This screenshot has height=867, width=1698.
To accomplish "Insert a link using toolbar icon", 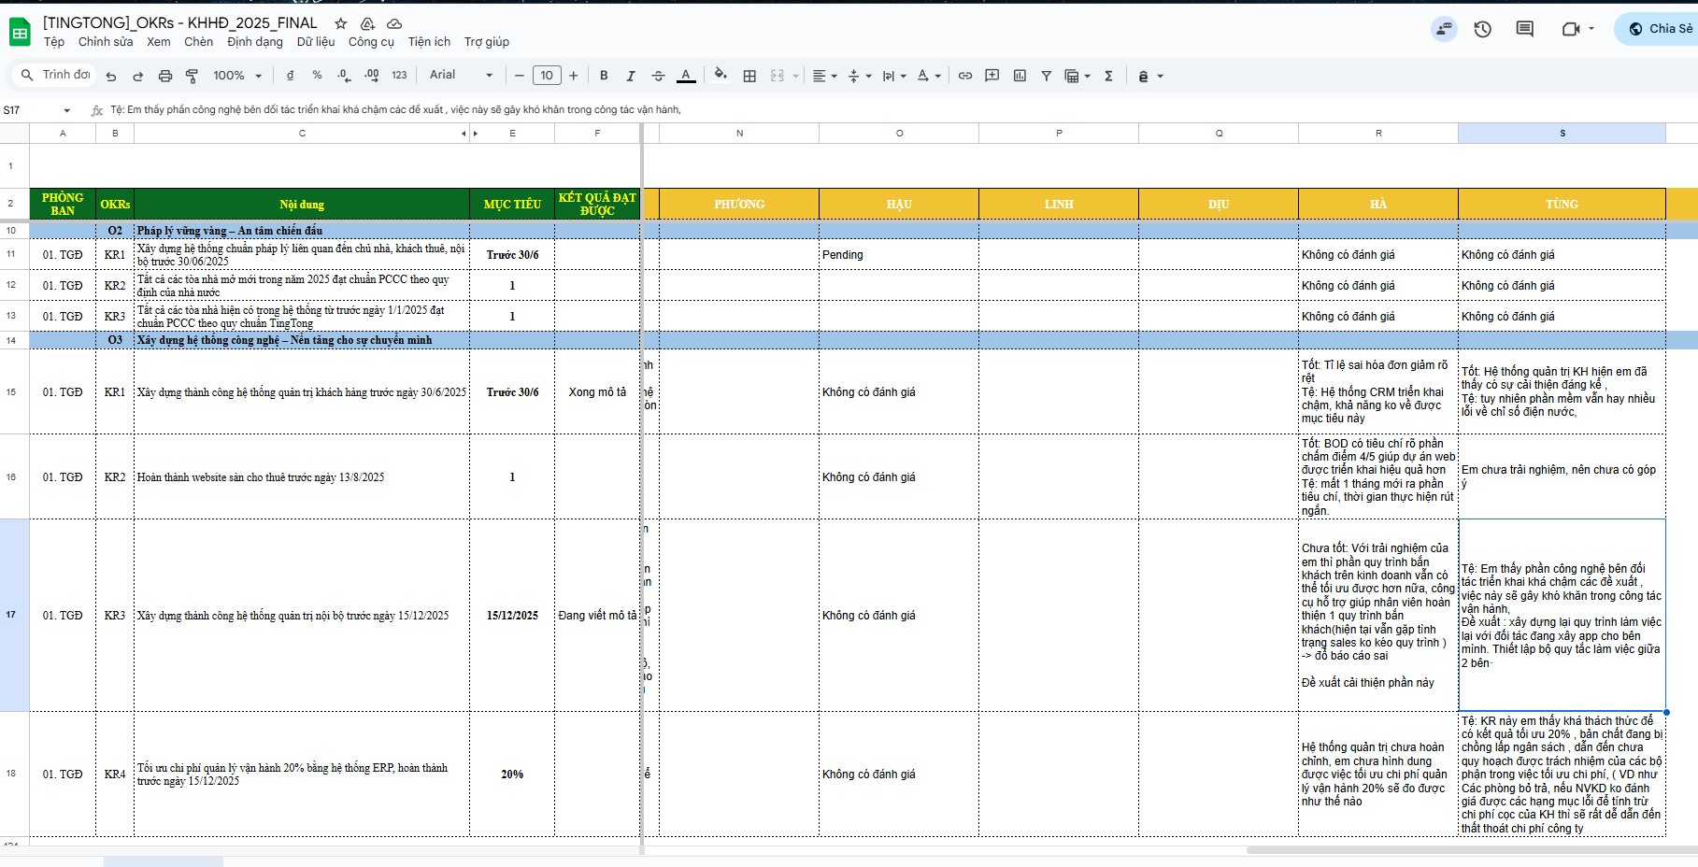I will [x=965, y=76].
